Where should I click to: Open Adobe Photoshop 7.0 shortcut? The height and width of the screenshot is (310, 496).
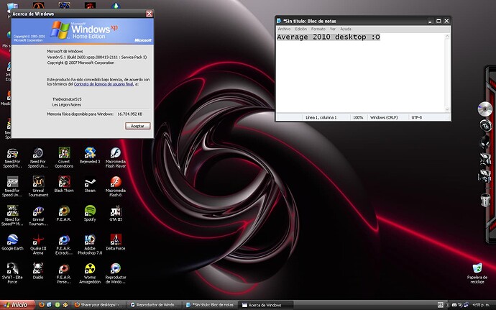click(90, 240)
